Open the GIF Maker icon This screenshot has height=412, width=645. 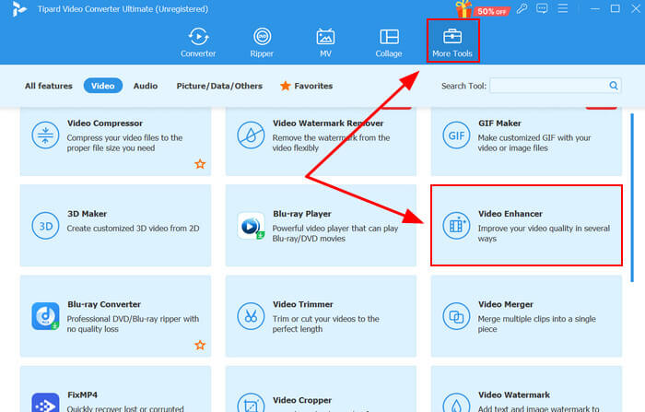coord(456,135)
